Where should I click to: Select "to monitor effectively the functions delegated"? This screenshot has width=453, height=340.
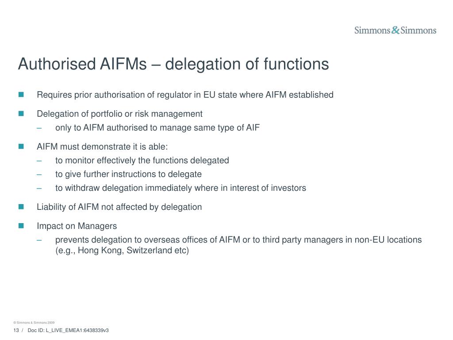point(142,161)
